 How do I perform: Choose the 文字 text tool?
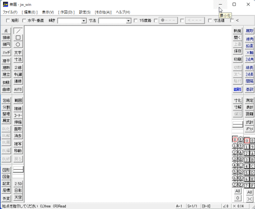(x=18, y=53)
